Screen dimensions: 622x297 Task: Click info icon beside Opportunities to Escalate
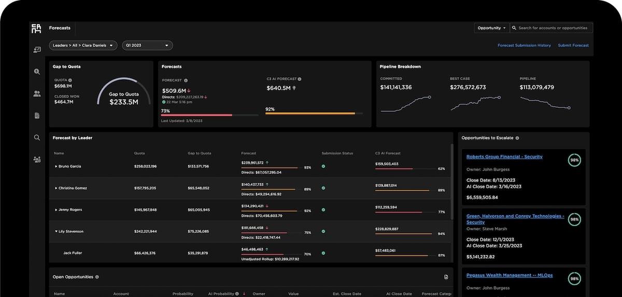point(517,138)
